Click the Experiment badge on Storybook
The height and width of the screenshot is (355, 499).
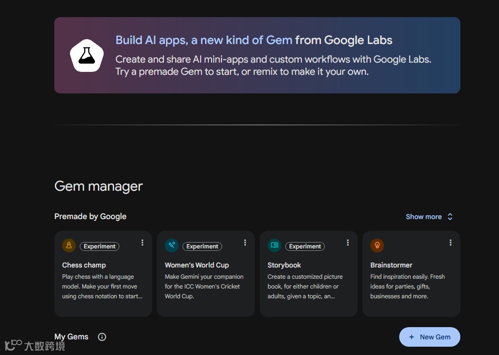pyautogui.click(x=305, y=246)
